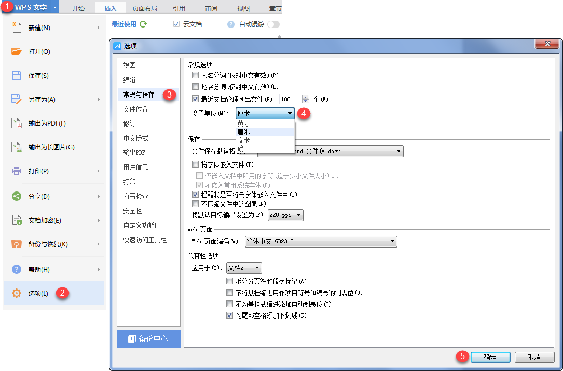Switch to the 页面布局 ribbon tab
The height and width of the screenshot is (371, 563).
pyautogui.click(x=144, y=8)
